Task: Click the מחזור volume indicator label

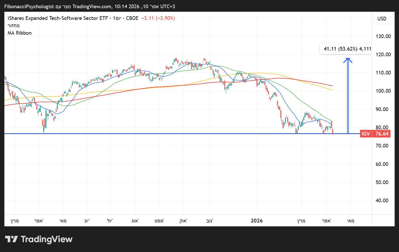Action: coord(14,26)
